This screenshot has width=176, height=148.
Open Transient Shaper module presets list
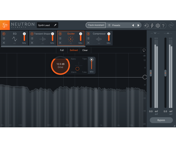tap(32, 38)
